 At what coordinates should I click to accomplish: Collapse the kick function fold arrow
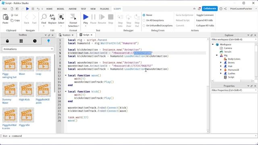66,91
